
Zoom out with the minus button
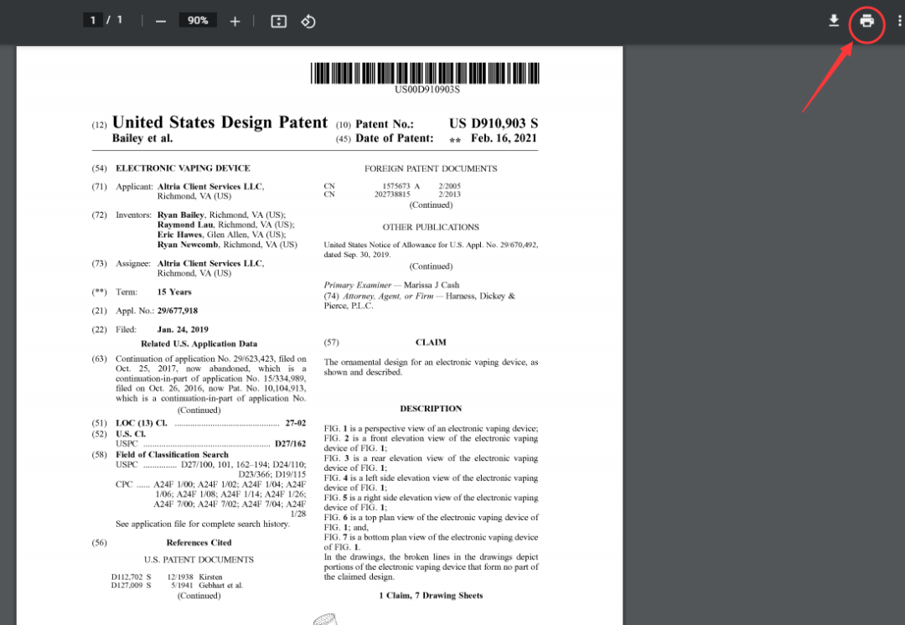(x=161, y=21)
